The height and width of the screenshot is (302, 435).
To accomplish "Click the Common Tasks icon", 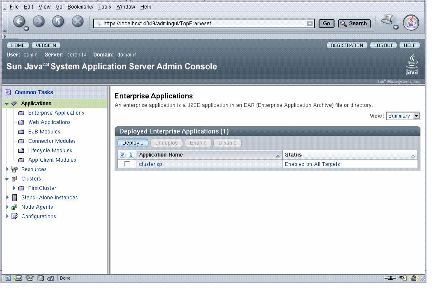I will [8, 92].
